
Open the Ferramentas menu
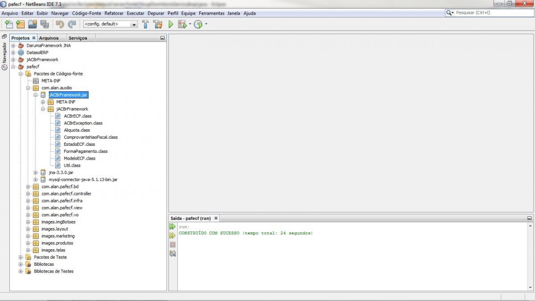(x=212, y=13)
